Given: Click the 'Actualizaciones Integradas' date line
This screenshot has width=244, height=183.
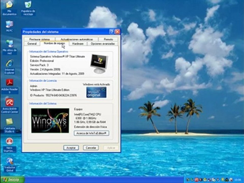Looking at the screenshot, I should [57, 73].
